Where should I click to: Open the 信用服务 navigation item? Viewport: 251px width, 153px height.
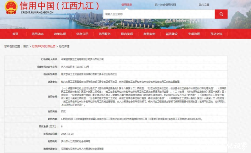click(x=105, y=34)
